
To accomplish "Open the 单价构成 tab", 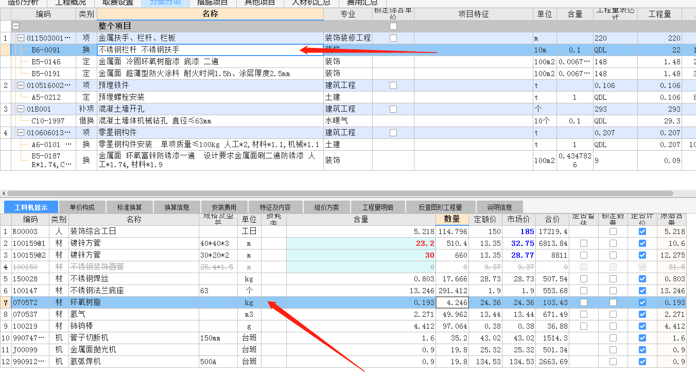I will 82,207.
